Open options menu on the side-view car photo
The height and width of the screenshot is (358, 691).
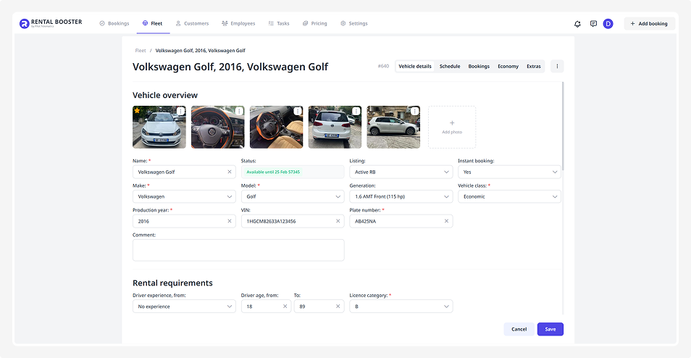tap(414, 111)
